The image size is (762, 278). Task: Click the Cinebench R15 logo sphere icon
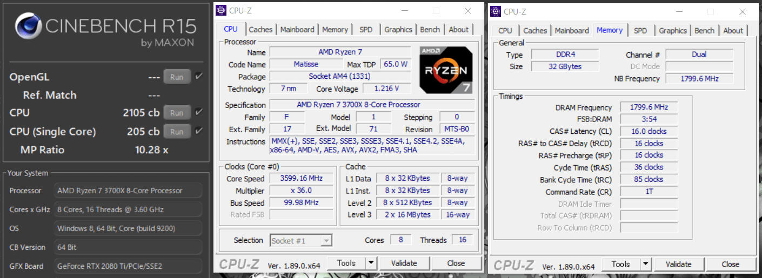click(27, 27)
